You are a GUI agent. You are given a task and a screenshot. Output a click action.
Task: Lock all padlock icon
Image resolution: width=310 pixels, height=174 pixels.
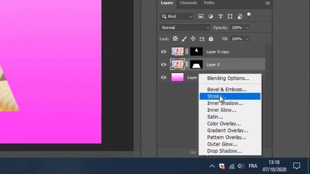[x=211, y=39]
